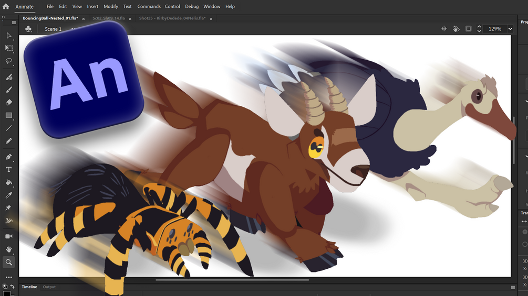Viewport: 528px width, 296px height.
Task: Open the View menu
Action: 77,6
